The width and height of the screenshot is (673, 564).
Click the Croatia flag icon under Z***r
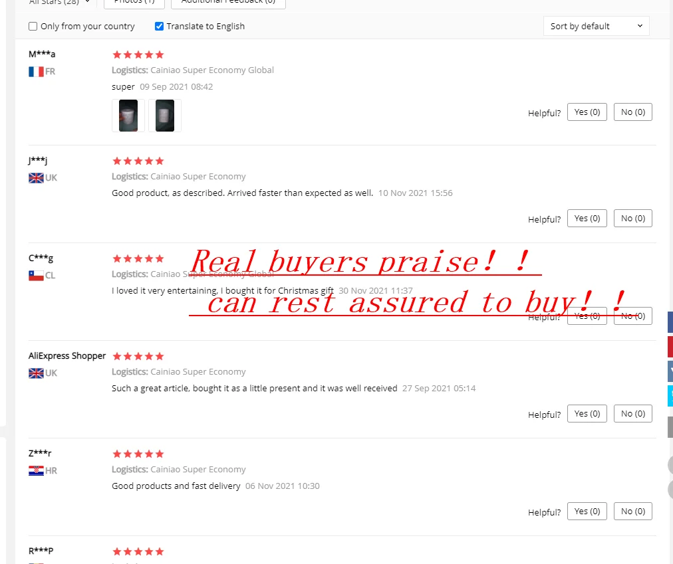[x=36, y=471]
